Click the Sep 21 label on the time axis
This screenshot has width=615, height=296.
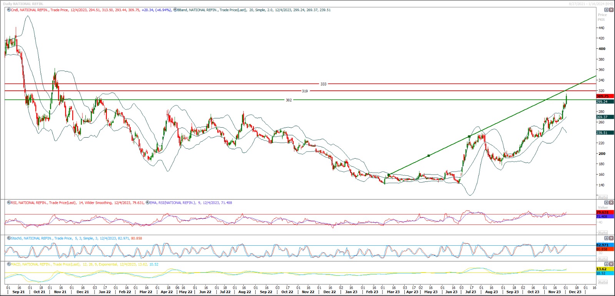click(18, 292)
